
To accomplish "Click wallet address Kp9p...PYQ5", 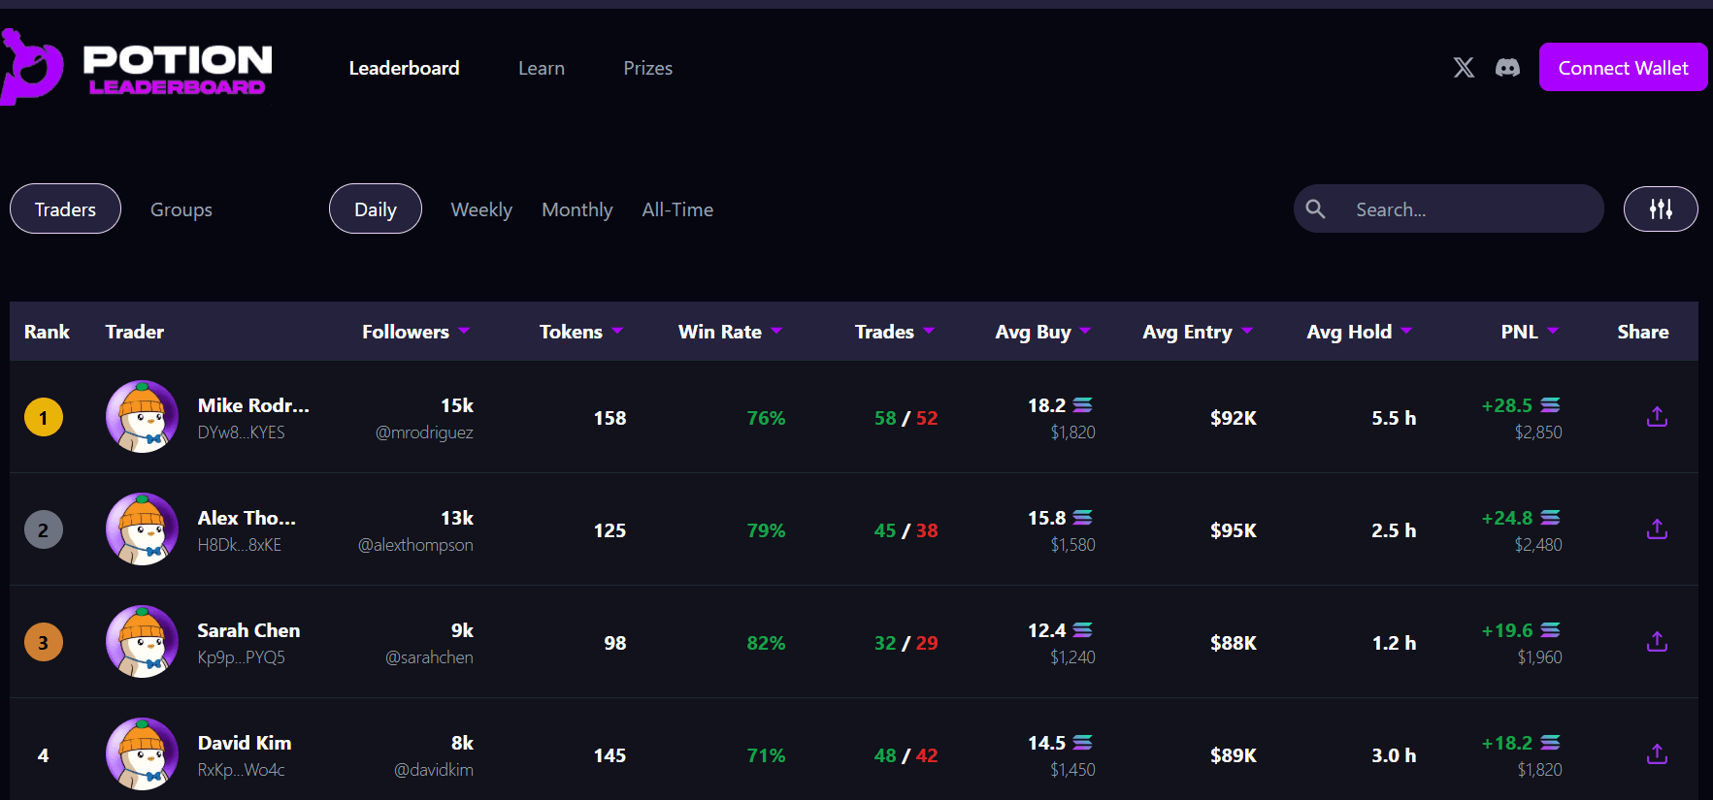I will (242, 657).
